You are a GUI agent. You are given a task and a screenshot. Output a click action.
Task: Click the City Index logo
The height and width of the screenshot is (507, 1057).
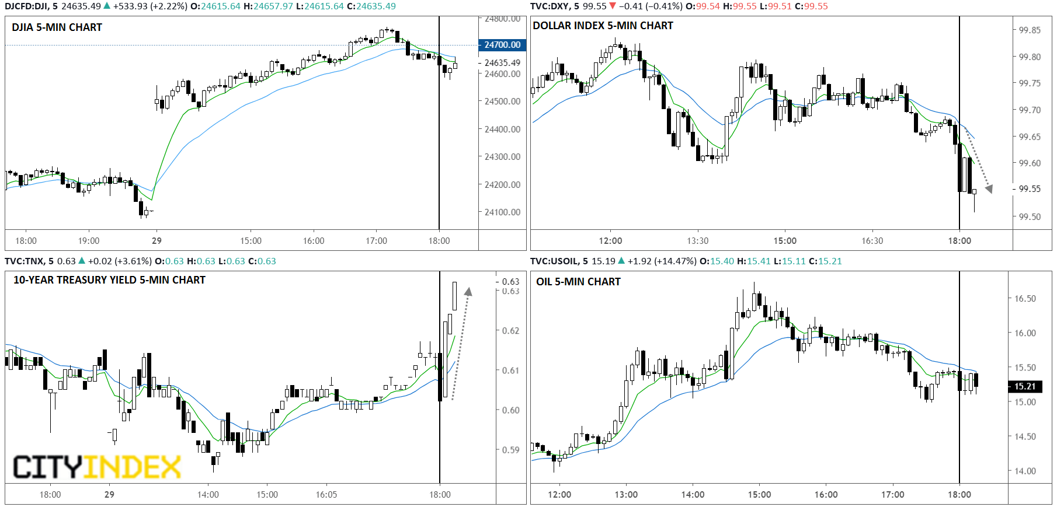pos(97,467)
